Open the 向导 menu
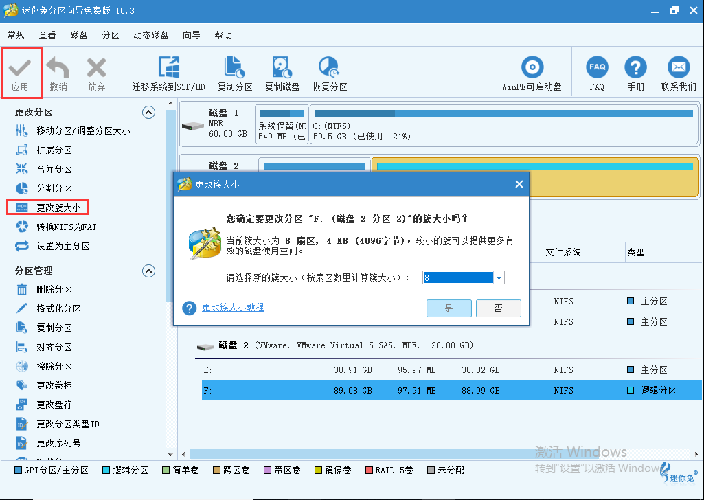Screen dimensions: 704x500 [192, 35]
